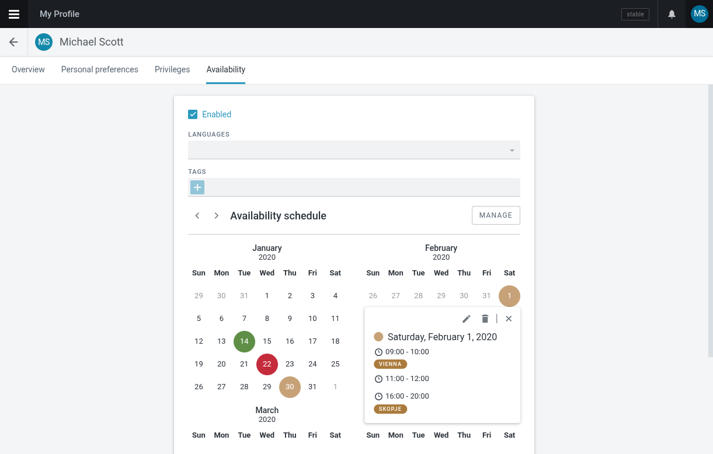
Task: Add a tag with the plus icon
Action: pos(197,187)
